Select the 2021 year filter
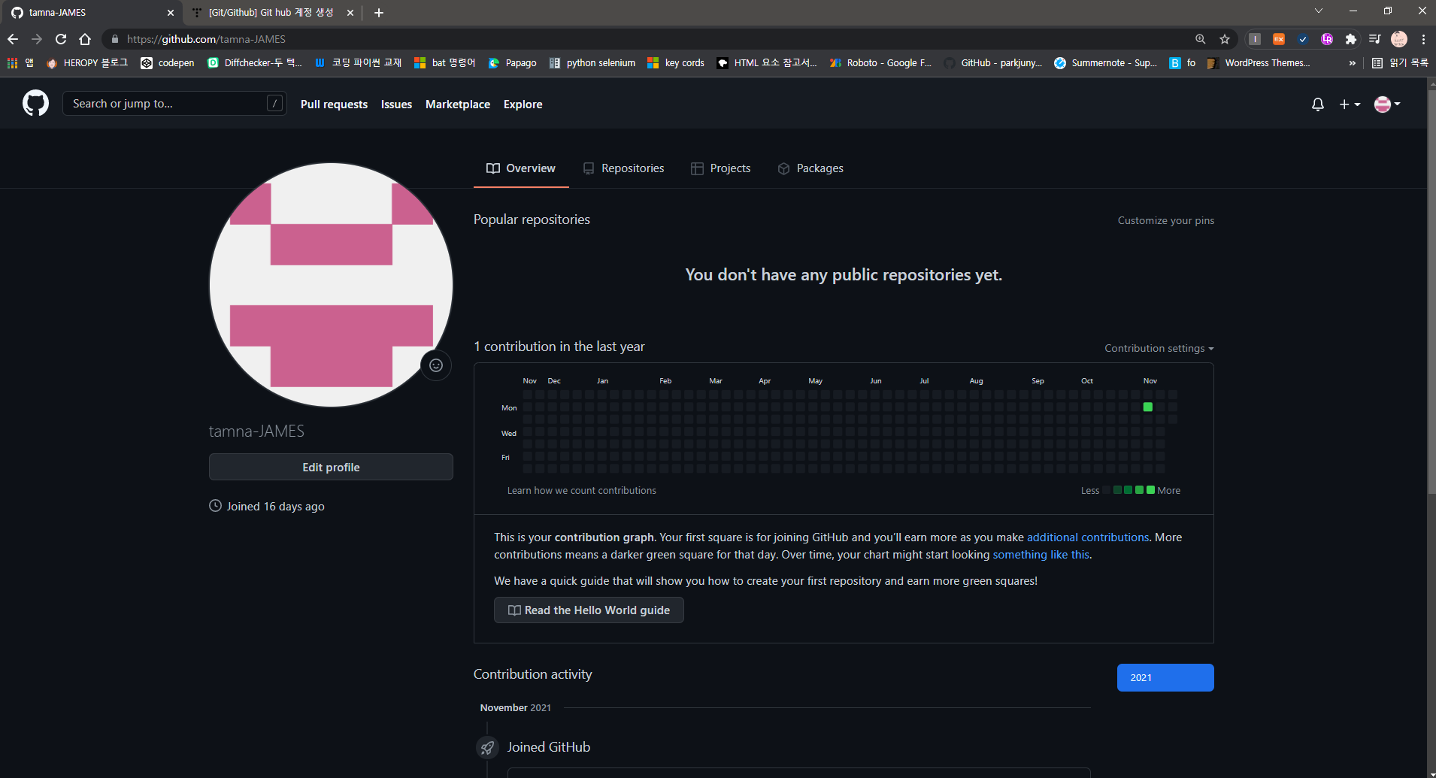The height and width of the screenshot is (778, 1436). click(1165, 677)
